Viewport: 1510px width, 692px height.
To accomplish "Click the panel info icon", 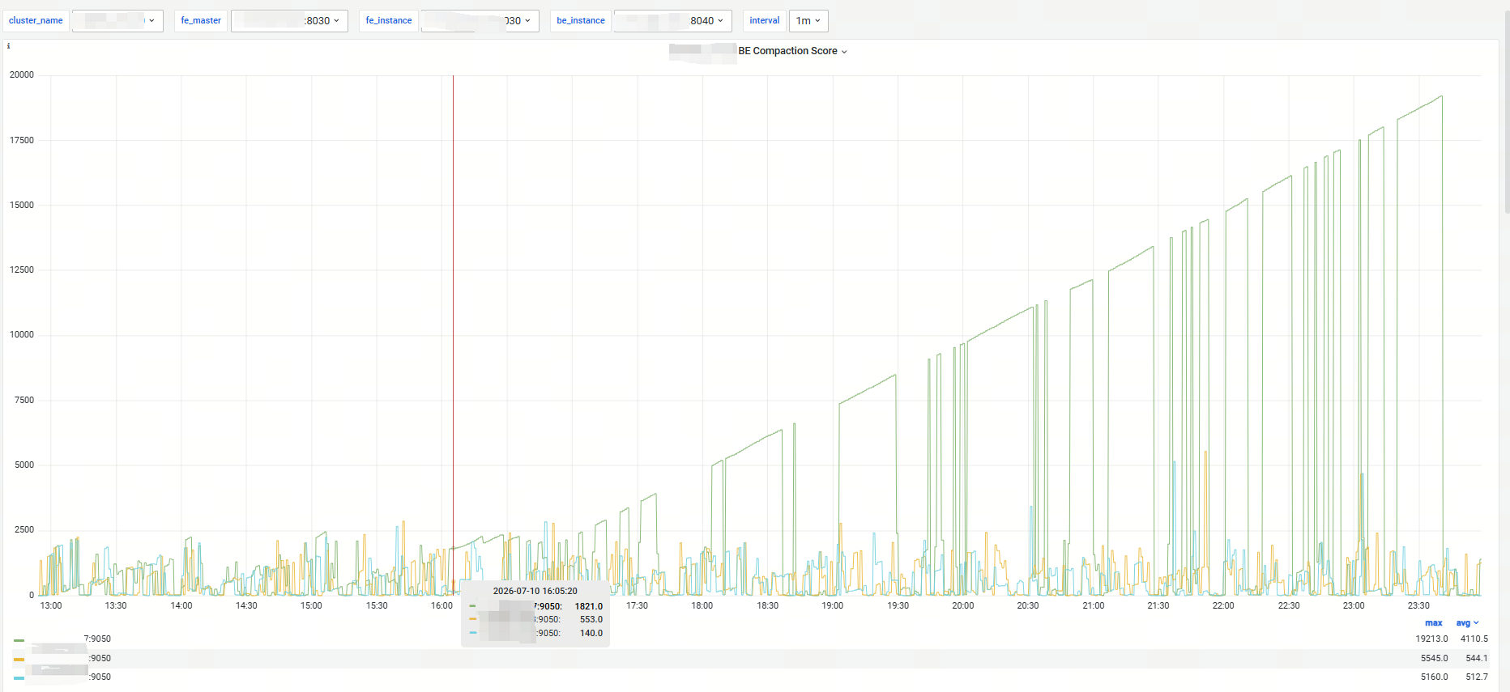I will [8, 46].
